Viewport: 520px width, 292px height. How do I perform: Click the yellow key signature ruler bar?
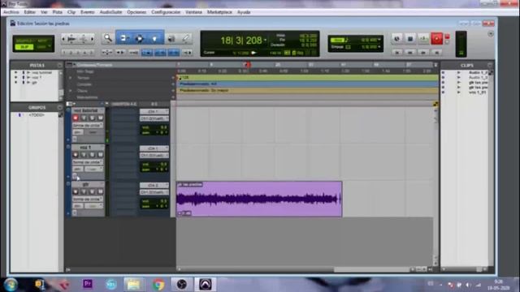(307, 90)
